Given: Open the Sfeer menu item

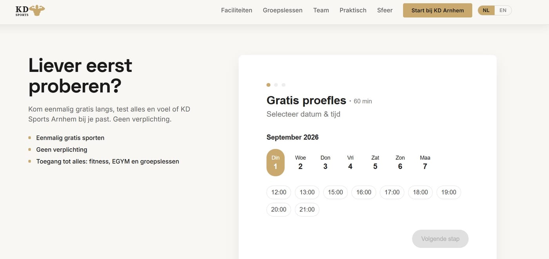Looking at the screenshot, I should click(385, 11).
